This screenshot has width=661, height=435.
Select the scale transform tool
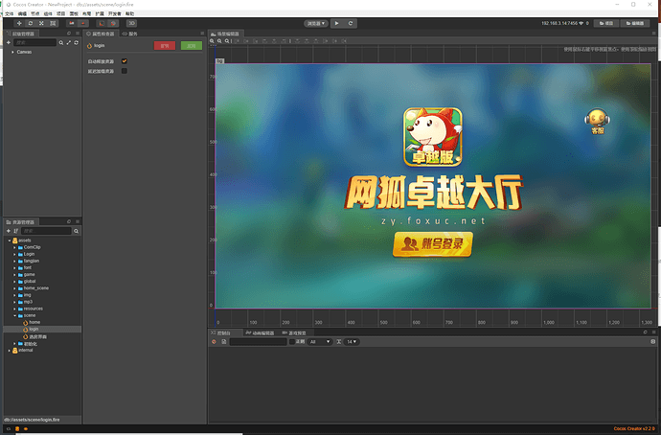coord(41,23)
